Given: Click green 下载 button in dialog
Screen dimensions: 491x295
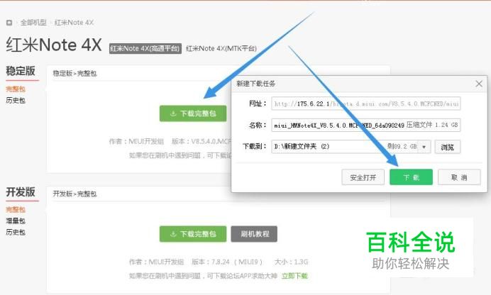Looking at the screenshot, I should 411,177.
